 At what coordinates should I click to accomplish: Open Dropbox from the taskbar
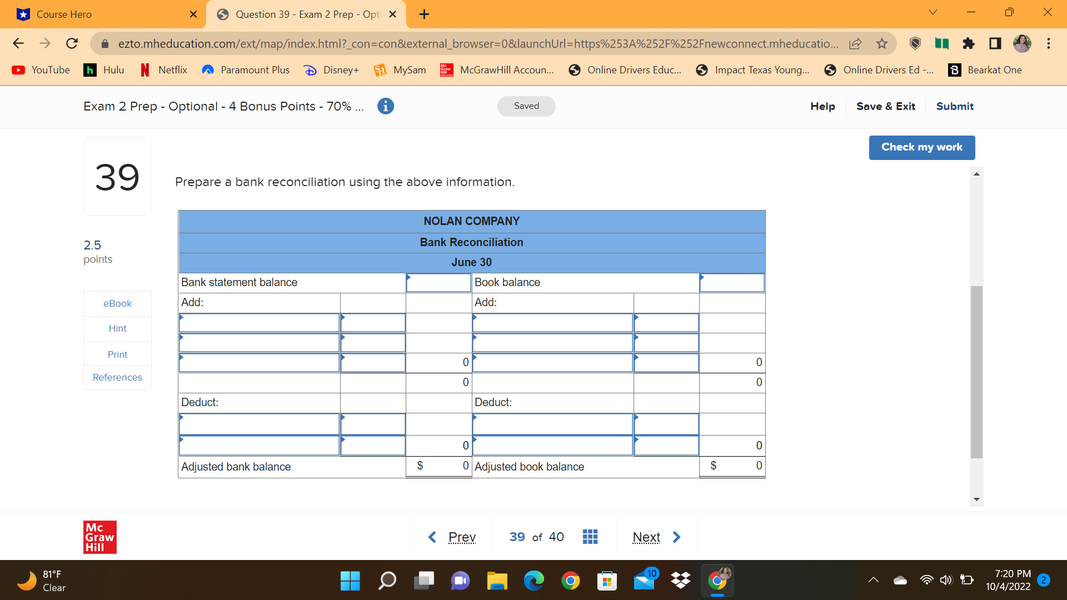(x=680, y=581)
